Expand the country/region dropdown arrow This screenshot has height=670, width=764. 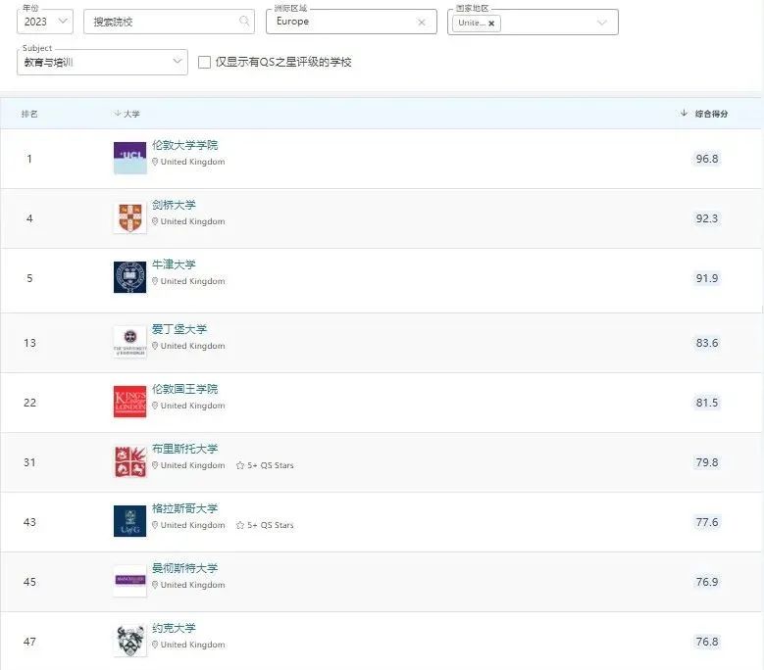click(x=602, y=23)
